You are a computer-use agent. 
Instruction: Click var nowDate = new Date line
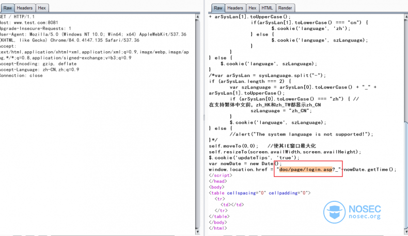pos(245,164)
